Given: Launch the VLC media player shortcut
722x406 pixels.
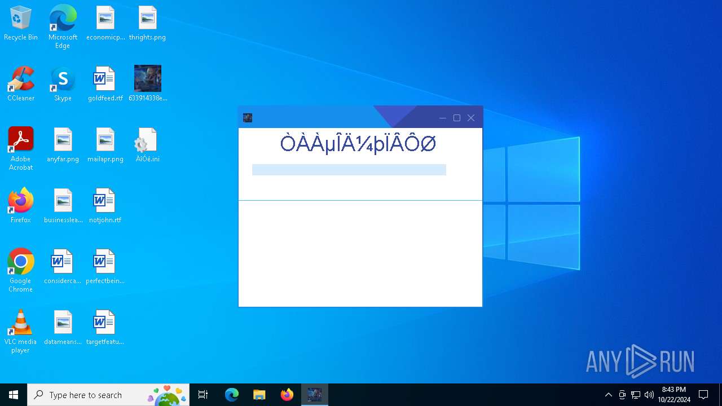Looking at the screenshot, I should [x=21, y=331].
